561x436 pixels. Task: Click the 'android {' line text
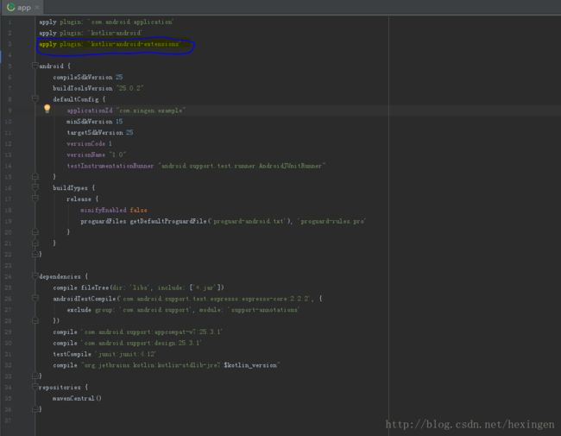point(54,66)
